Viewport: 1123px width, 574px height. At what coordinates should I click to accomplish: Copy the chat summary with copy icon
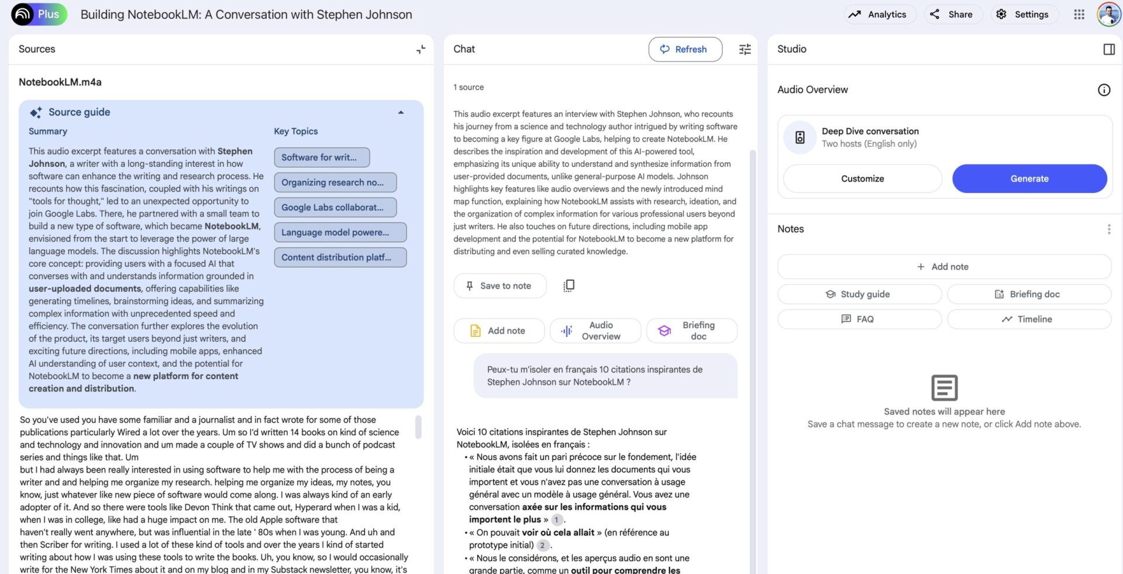point(569,286)
